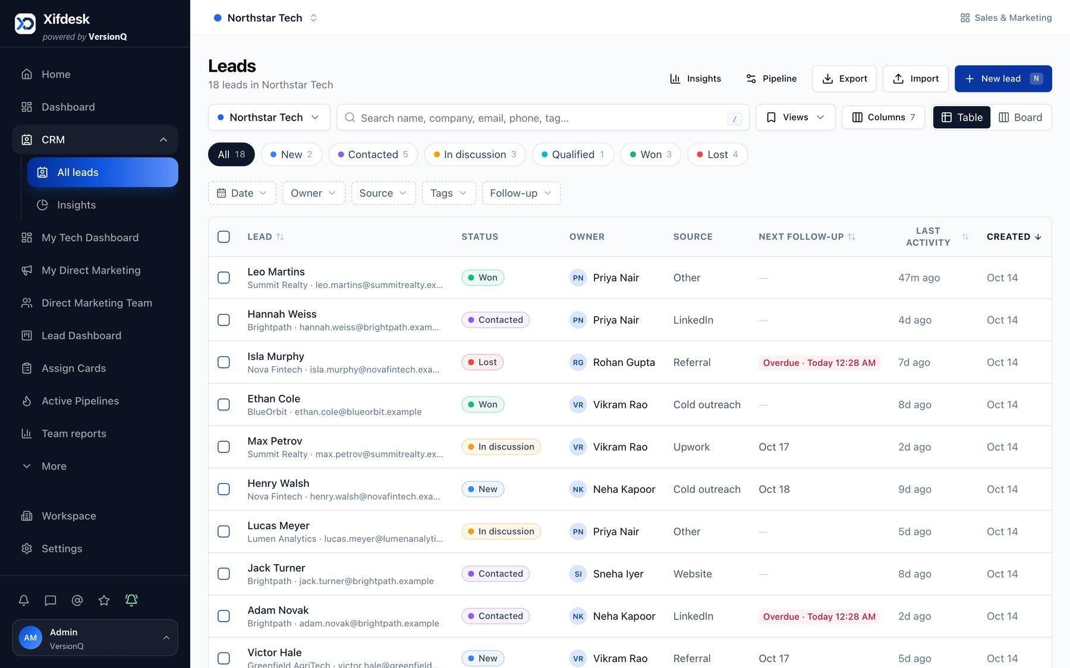Filter by Qualified status tab

pos(573,154)
